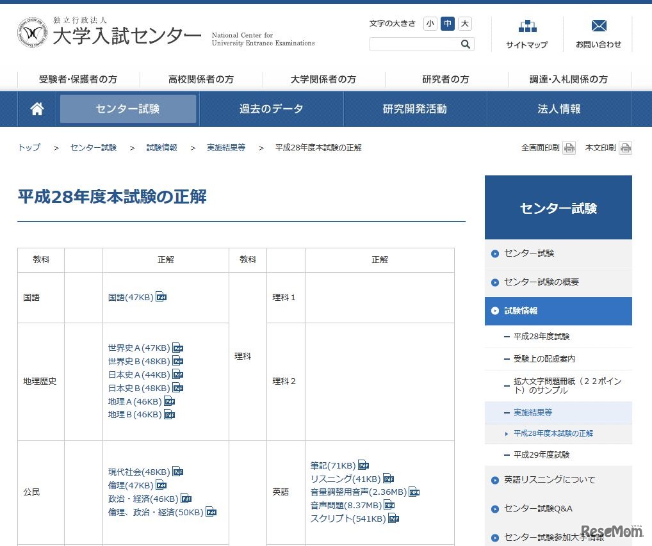This screenshot has width=652, height=546.
Task: Click the home icon in the navigation bar
Action: coord(37,108)
